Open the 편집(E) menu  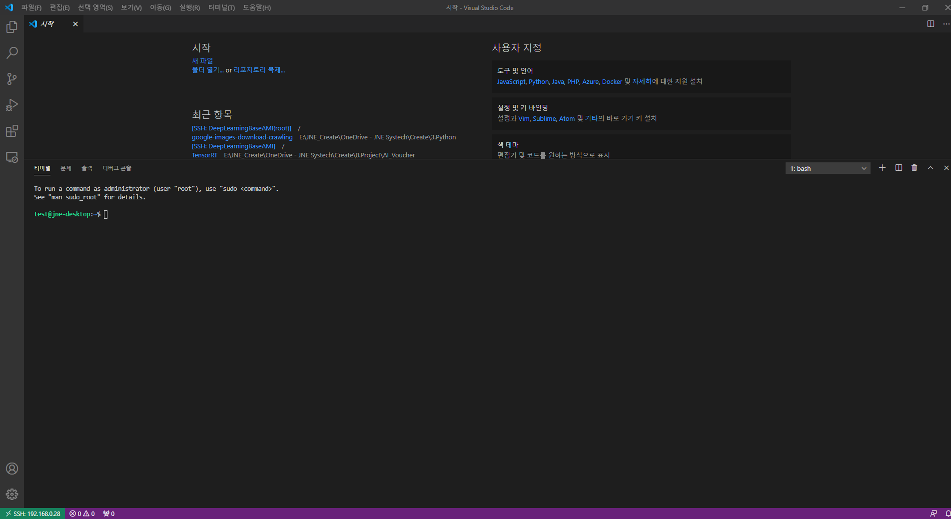59,7
